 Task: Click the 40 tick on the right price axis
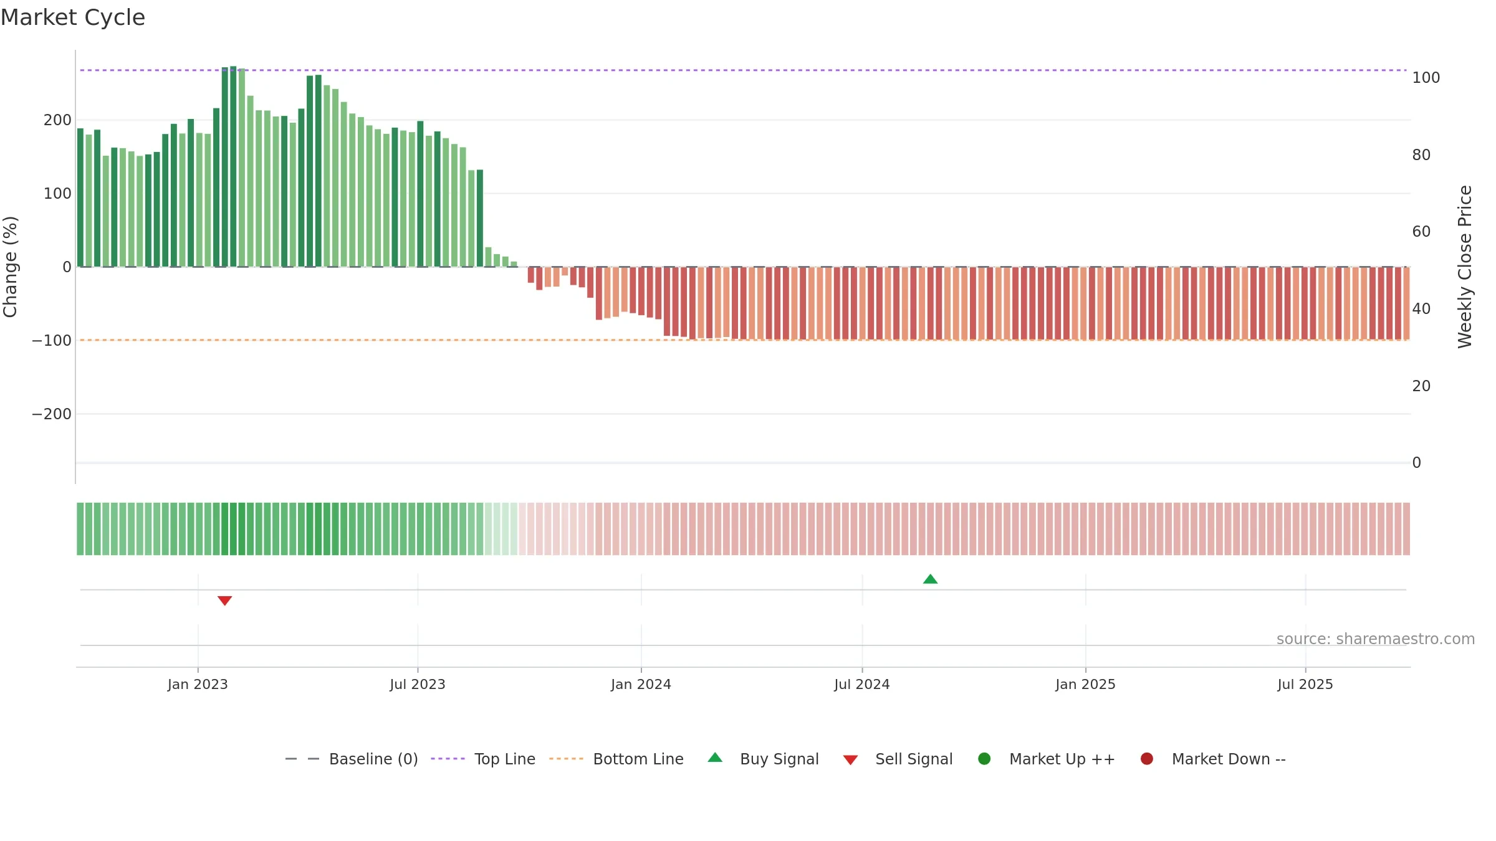(x=1421, y=309)
